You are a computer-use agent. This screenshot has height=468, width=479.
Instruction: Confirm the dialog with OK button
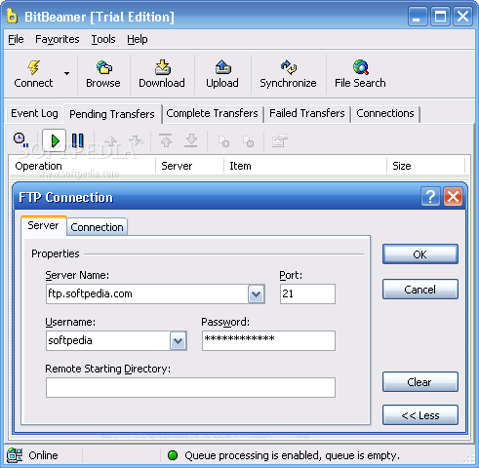pyautogui.click(x=420, y=254)
